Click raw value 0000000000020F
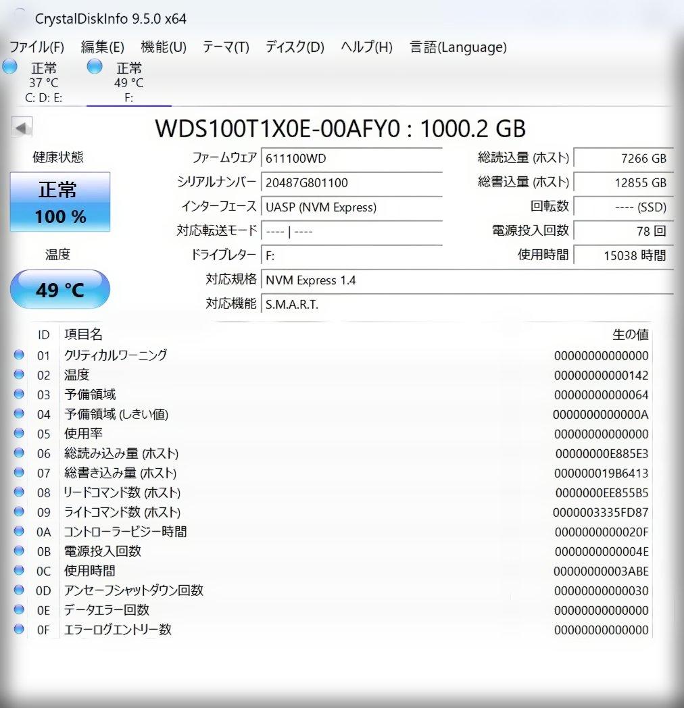 [602, 532]
